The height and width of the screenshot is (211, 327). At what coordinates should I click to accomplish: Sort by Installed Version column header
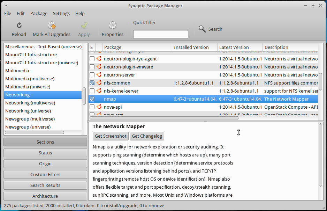195,48
